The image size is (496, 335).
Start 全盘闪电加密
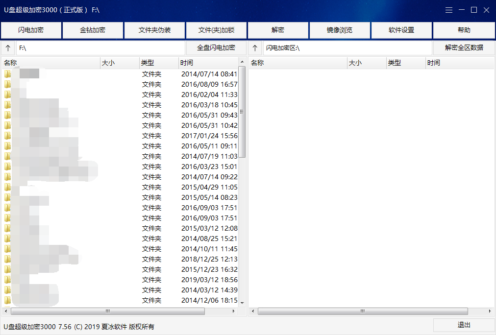tap(216, 48)
